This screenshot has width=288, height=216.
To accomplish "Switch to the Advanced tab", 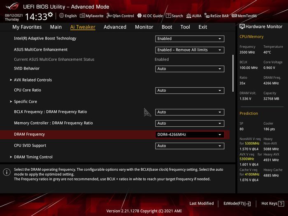I will click(x=115, y=27).
